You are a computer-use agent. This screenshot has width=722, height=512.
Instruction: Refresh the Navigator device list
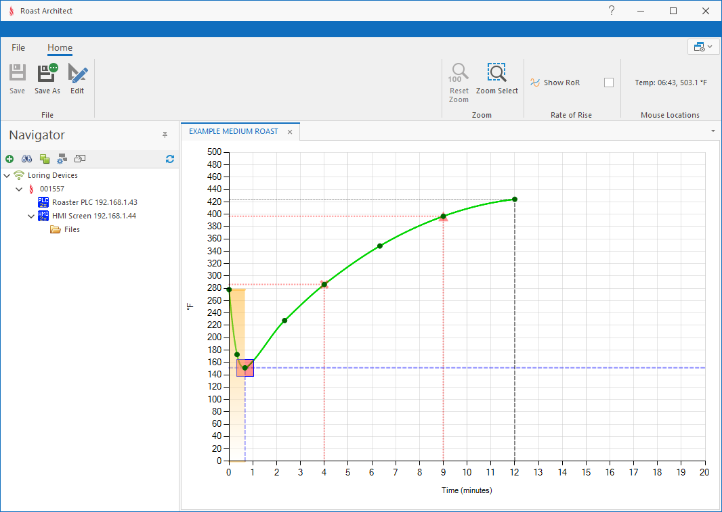pyautogui.click(x=170, y=159)
